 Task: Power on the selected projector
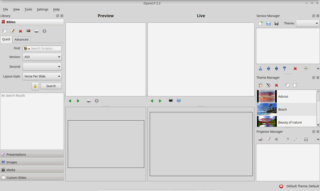tap(306, 139)
